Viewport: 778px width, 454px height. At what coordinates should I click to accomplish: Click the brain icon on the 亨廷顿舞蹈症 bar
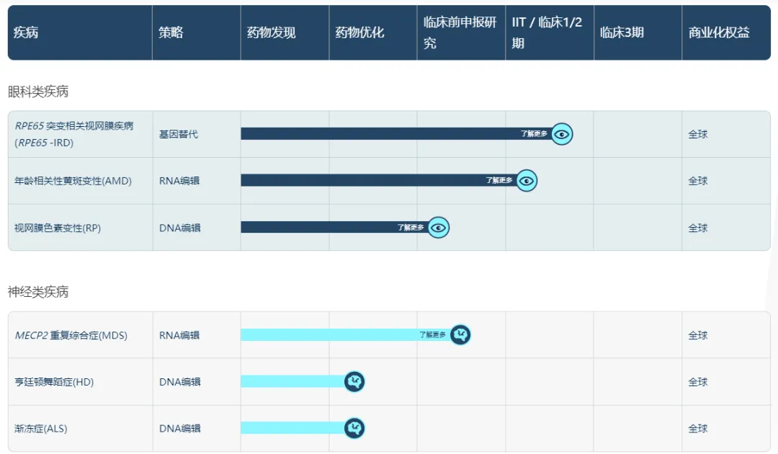tap(354, 382)
